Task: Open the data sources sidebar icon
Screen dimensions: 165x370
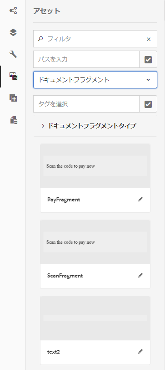Action: 14,120
